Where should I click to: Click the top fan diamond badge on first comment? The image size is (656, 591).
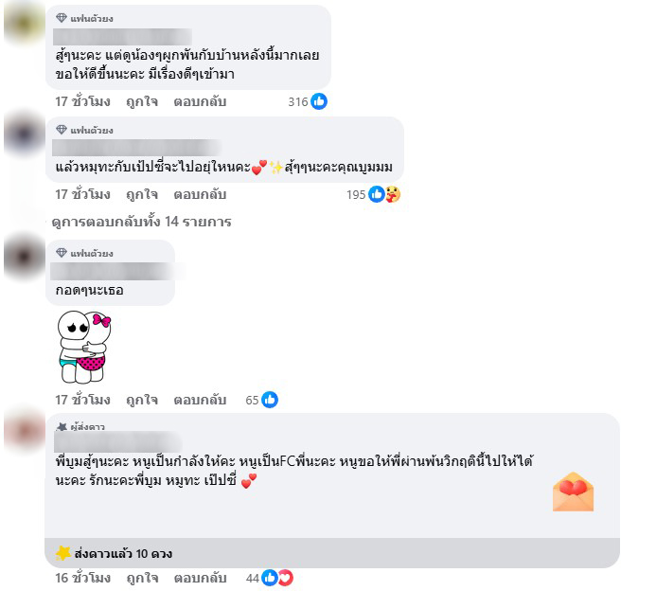click(x=62, y=18)
